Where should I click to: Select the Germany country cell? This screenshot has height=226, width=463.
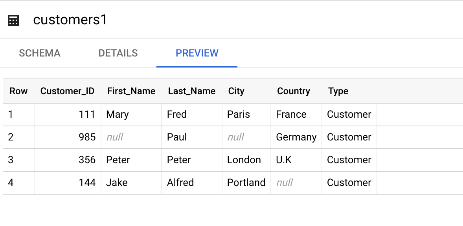296,137
